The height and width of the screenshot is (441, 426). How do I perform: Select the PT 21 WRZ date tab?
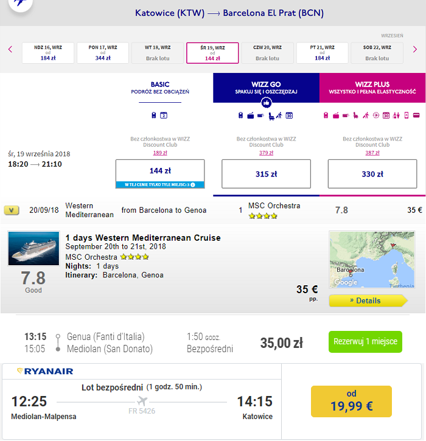pyautogui.click(x=323, y=53)
